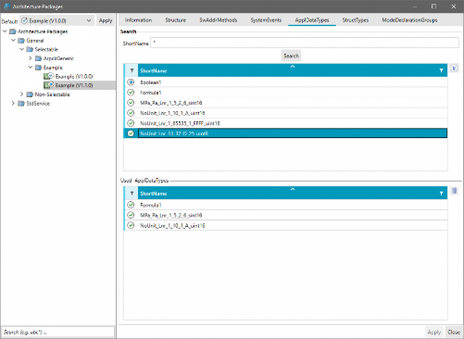Toggle check mark beside NoUnit_Lnr_1_65535_1_FFFF_uint16

[131, 123]
